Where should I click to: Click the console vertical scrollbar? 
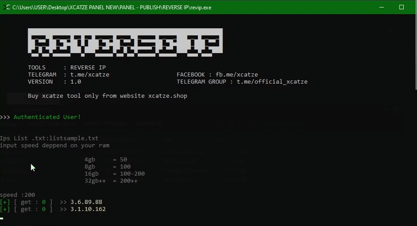pos(415,52)
